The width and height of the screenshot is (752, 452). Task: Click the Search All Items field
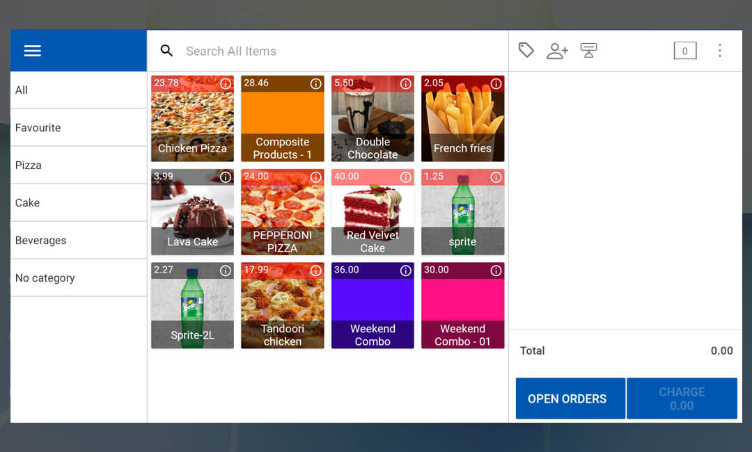tap(334, 51)
